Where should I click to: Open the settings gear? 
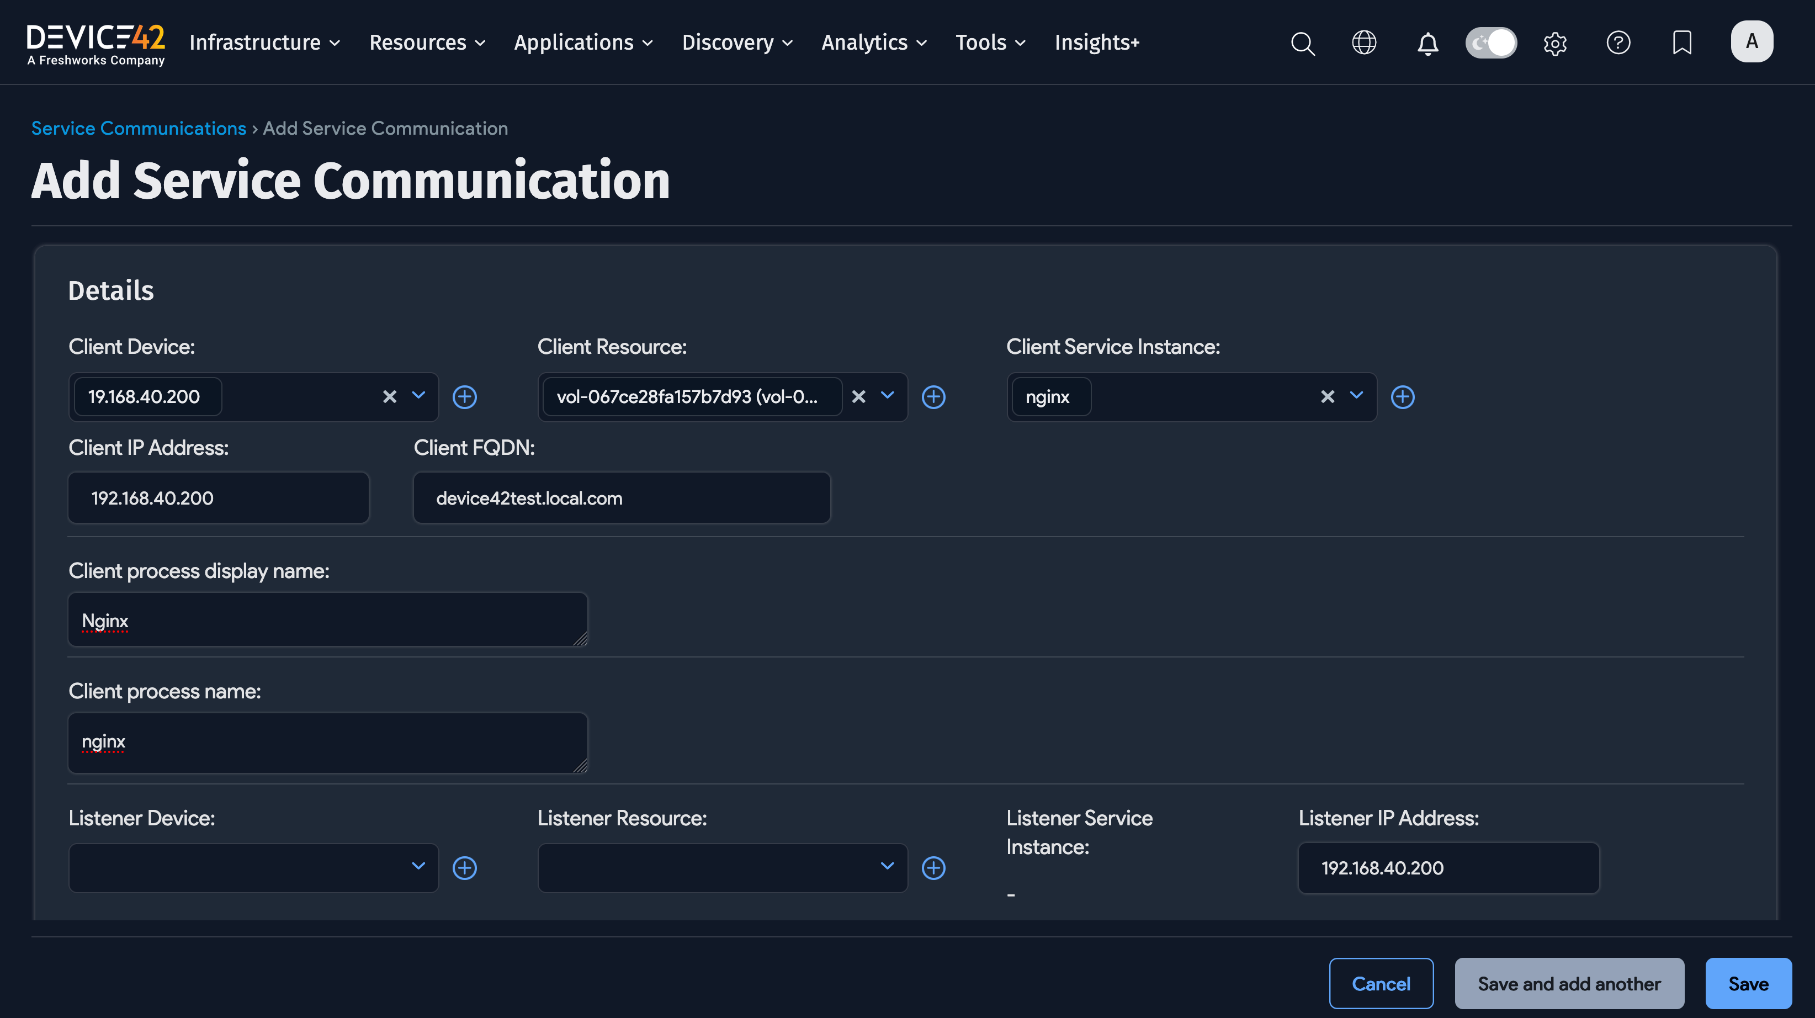pyautogui.click(x=1555, y=43)
